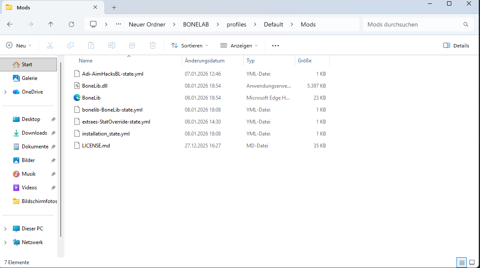The height and width of the screenshot is (268, 480).
Task: Sort by Änderungsdatum column
Action: 204,61
